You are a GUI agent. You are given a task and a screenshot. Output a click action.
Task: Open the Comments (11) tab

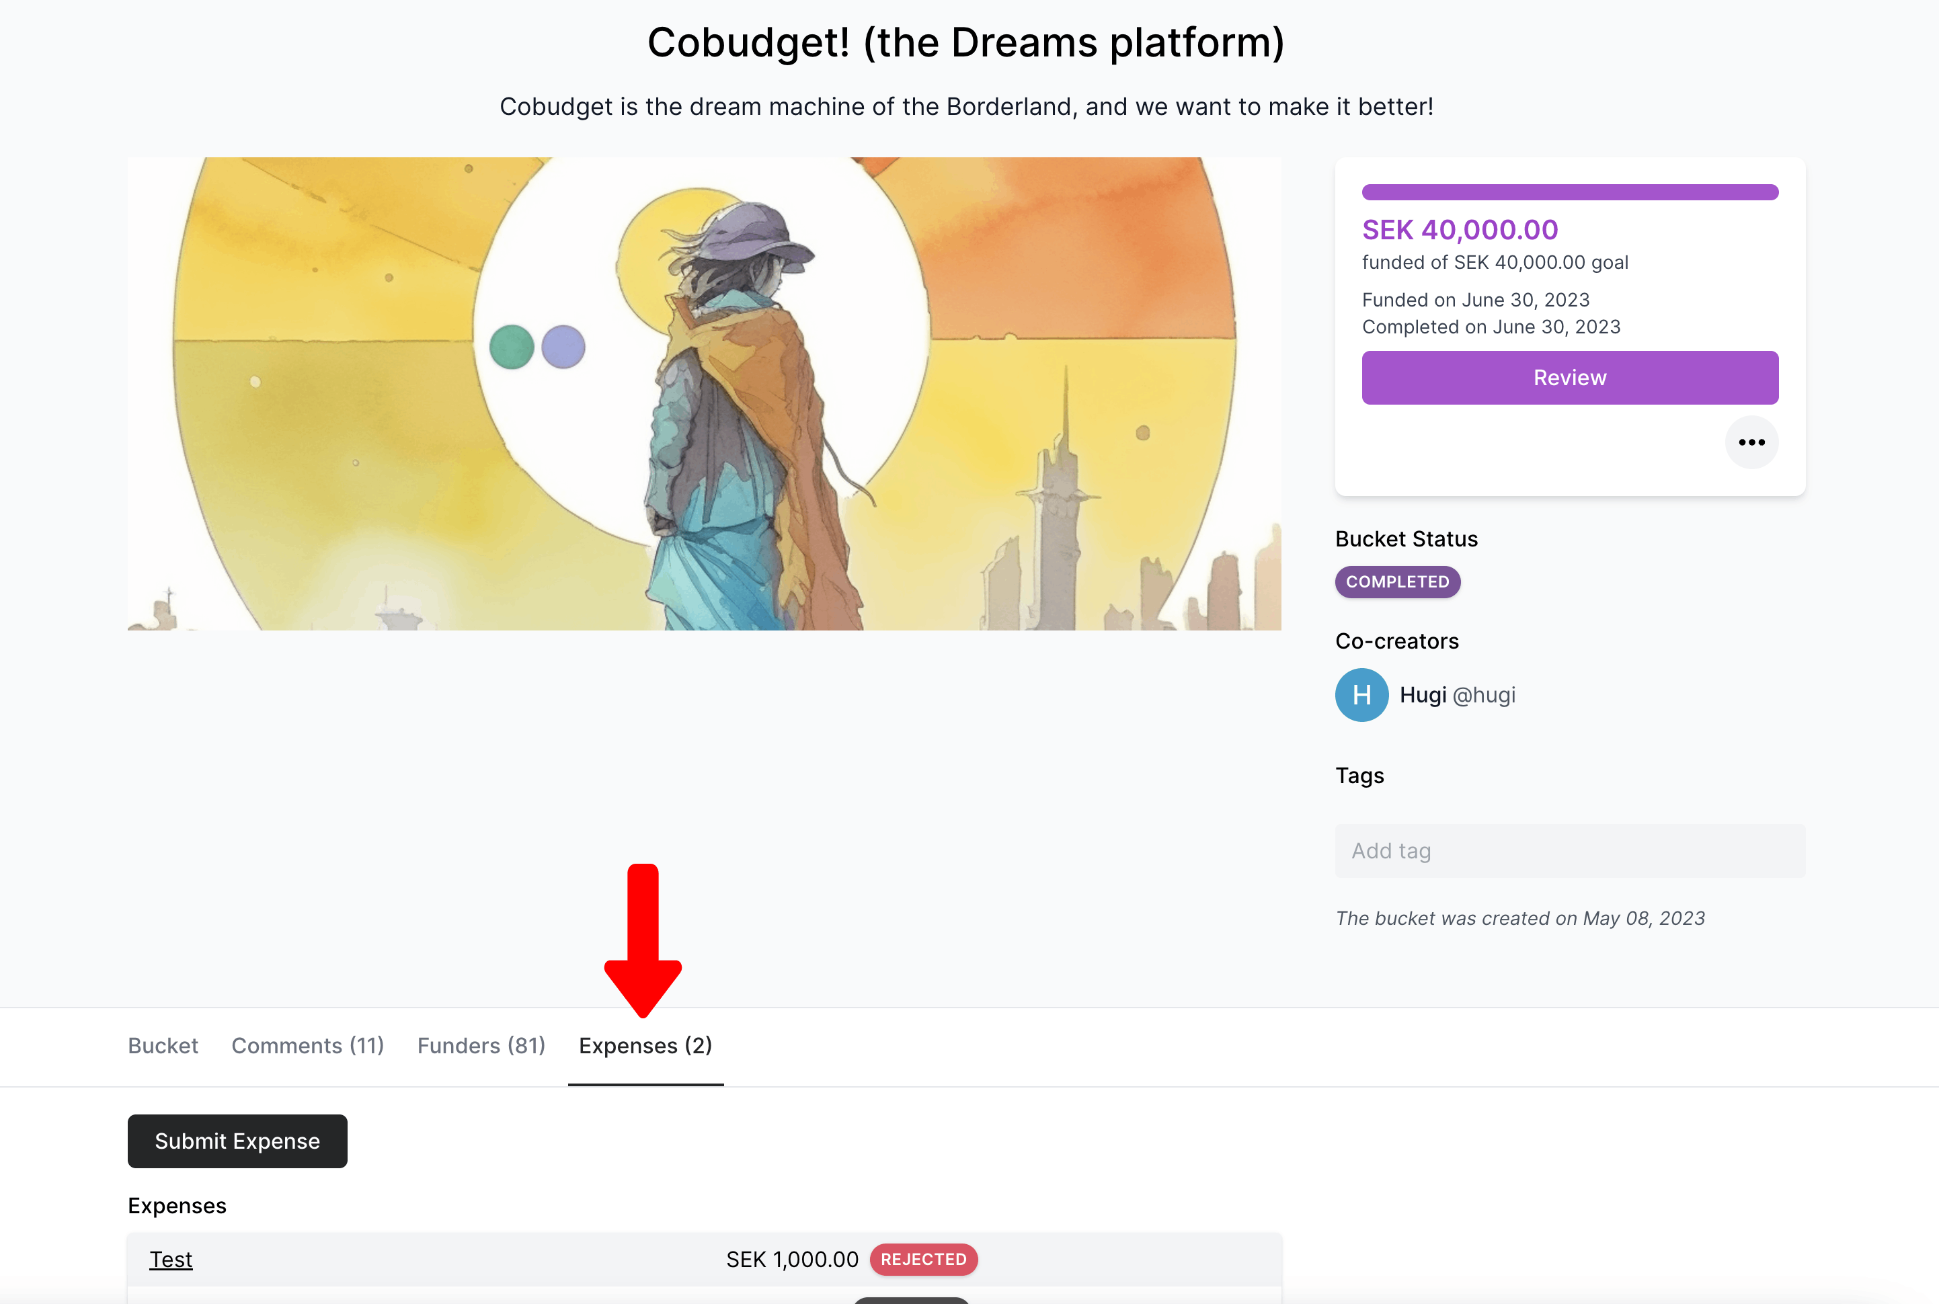click(307, 1045)
